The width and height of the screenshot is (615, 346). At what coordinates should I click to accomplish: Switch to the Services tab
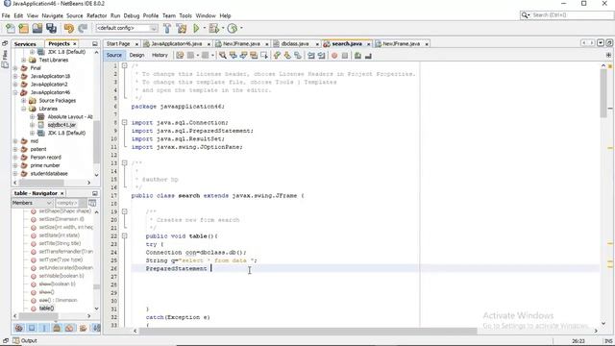click(25, 44)
